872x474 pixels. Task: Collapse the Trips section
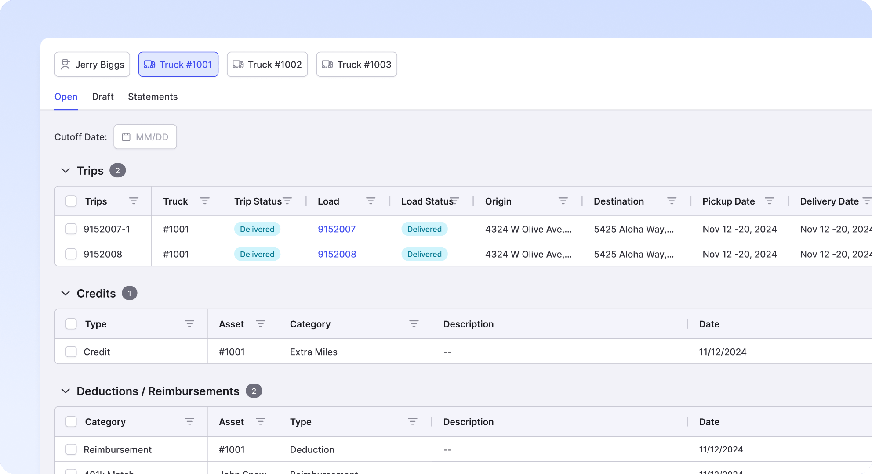[x=65, y=170]
